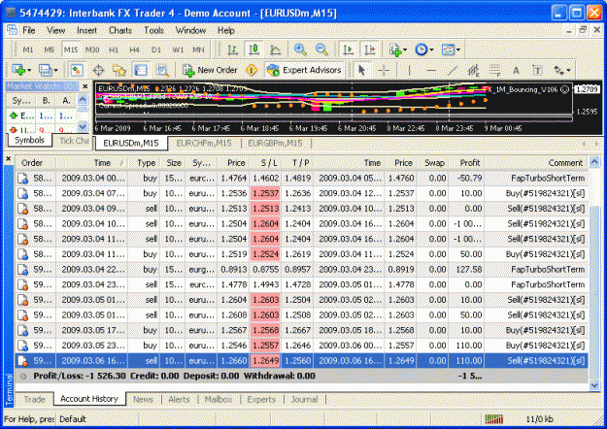Select the horizontal line drawing tool
The height and width of the screenshot is (429, 607).
[x=431, y=71]
